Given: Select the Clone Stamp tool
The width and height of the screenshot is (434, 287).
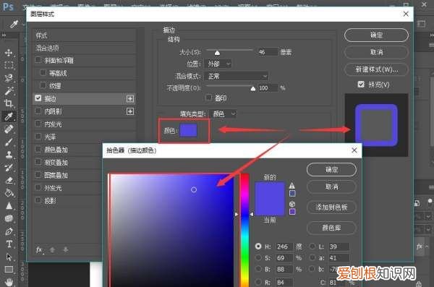Looking at the screenshot, I should tap(9, 155).
